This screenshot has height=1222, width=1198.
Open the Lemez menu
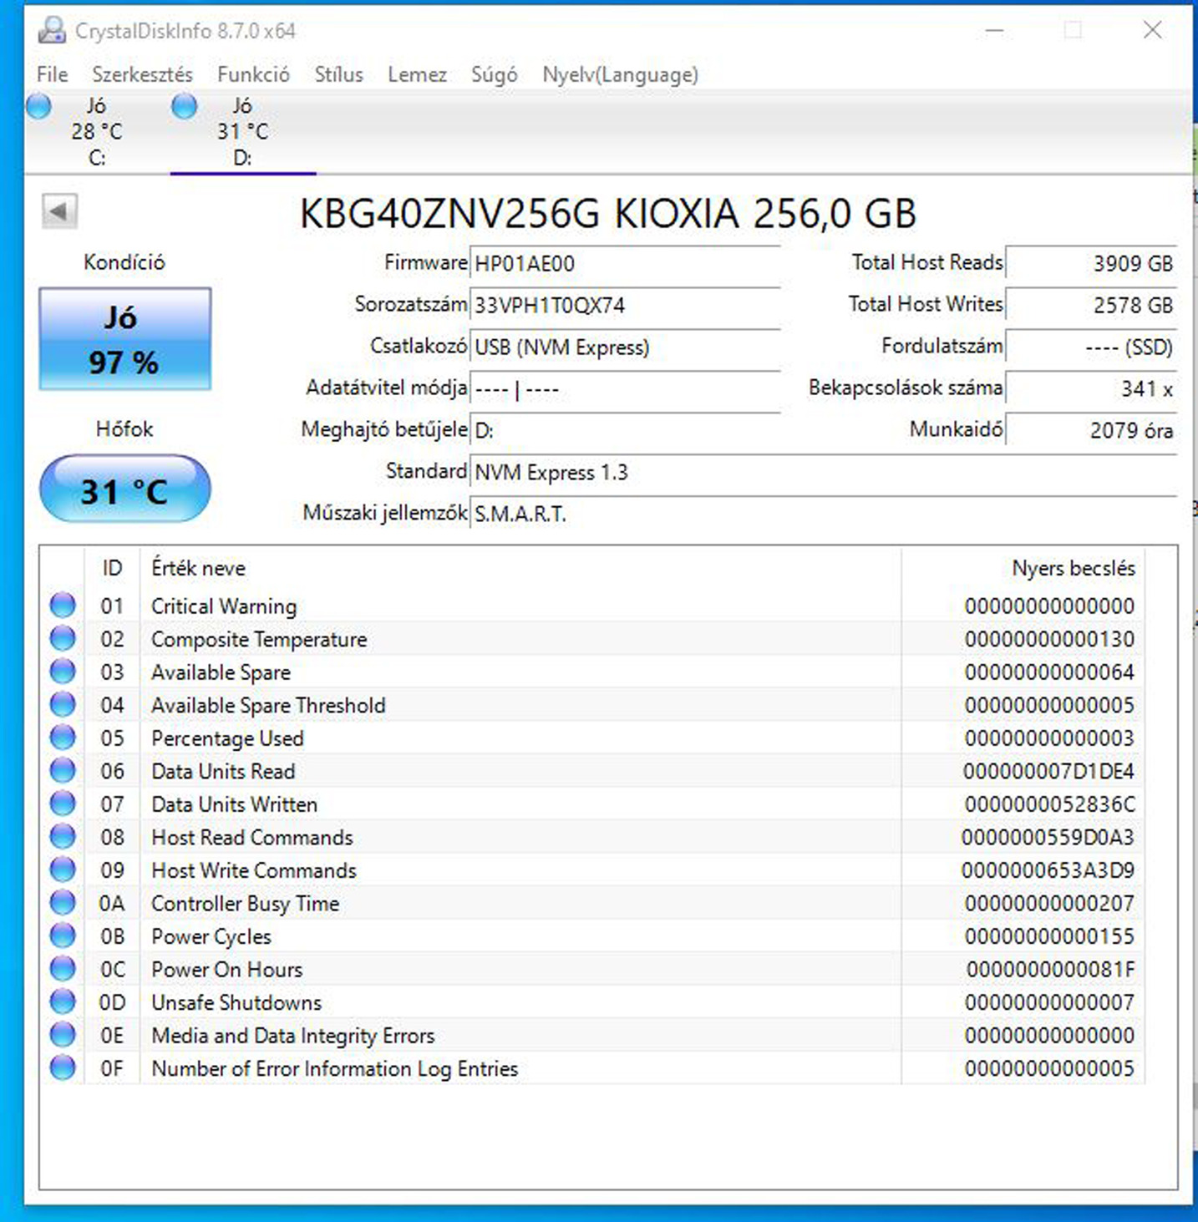click(x=417, y=74)
